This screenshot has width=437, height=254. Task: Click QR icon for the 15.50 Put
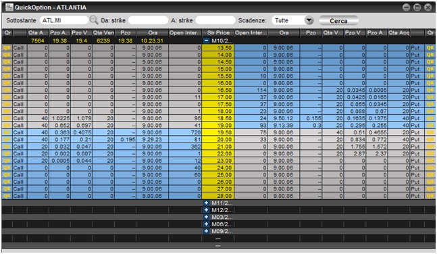pos(430,76)
